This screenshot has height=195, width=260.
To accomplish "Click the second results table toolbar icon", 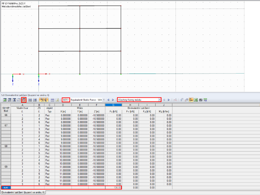I will click(10, 100).
